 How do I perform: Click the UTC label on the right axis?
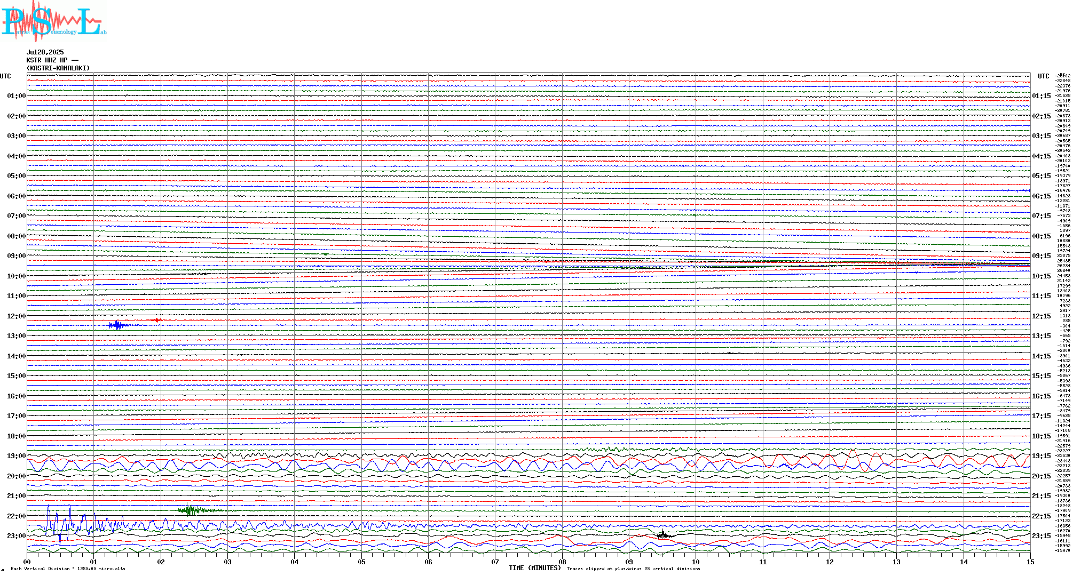(x=1043, y=76)
